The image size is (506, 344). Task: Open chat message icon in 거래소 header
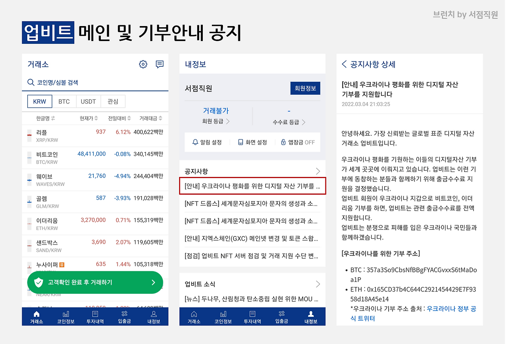click(160, 64)
